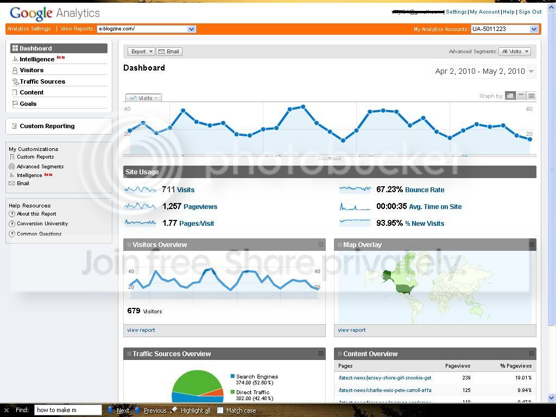This screenshot has height=417, width=556.
Task: Click the Avg. Time on Site sparkline
Action: (355, 206)
